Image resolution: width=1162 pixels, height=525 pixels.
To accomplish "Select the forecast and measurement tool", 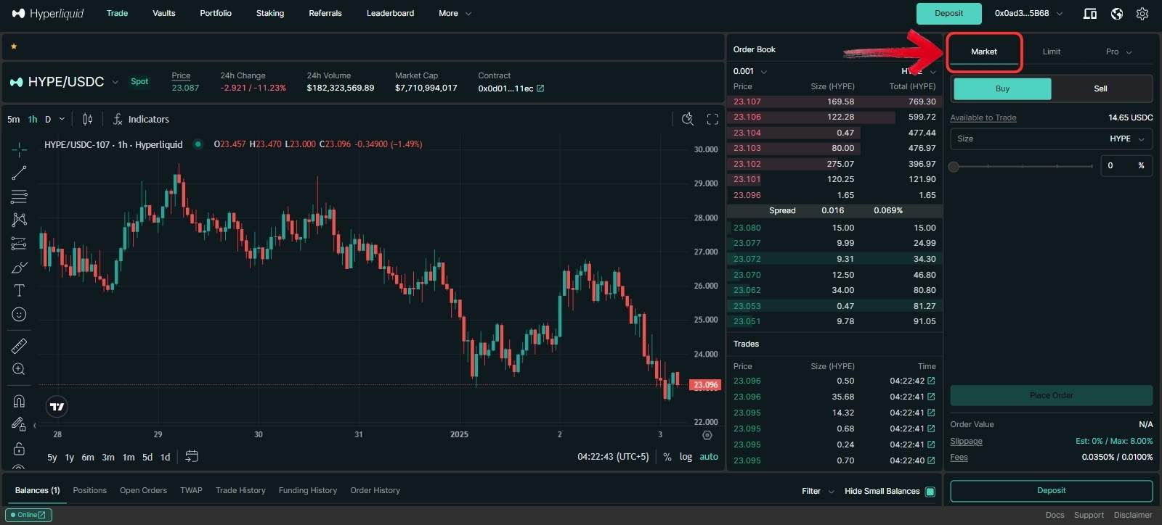I will [20, 244].
